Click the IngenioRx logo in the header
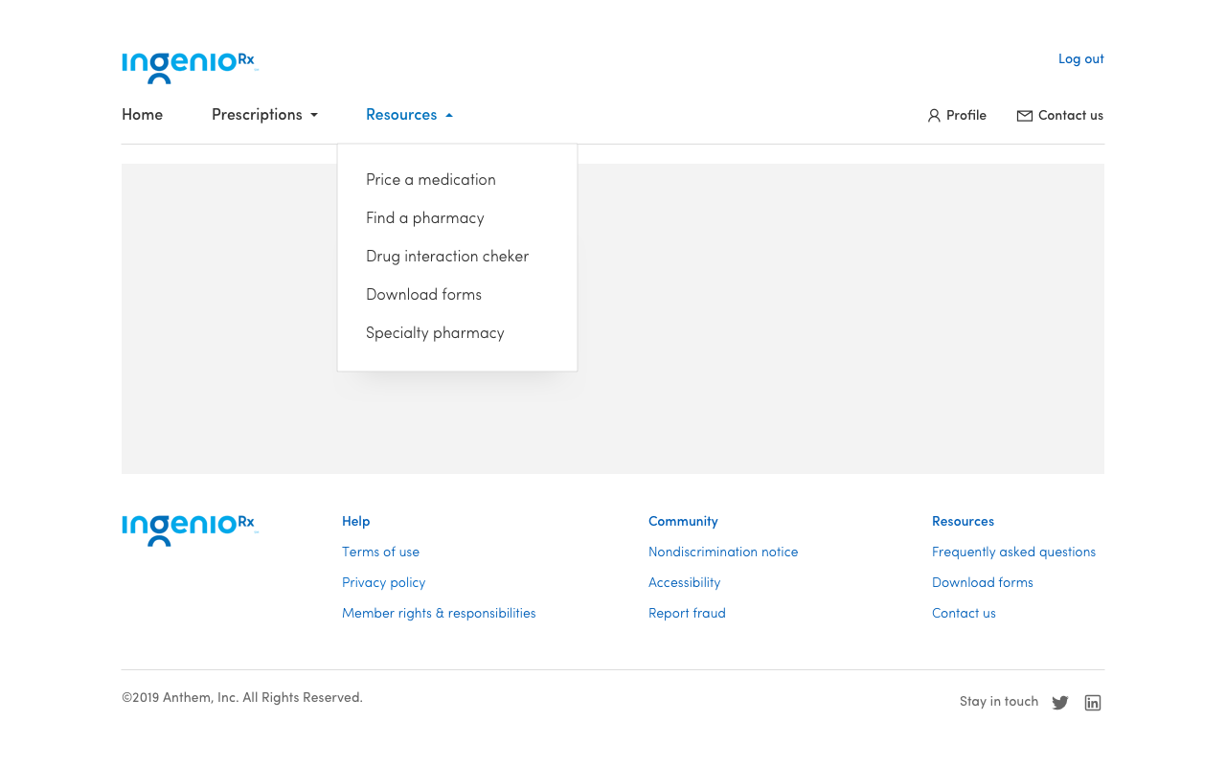The image size is (1226, 766). [190, 67]
